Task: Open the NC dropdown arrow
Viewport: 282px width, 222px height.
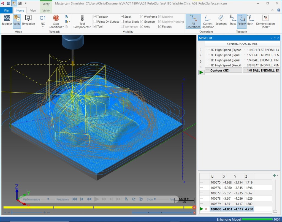Action: (43, 27)
